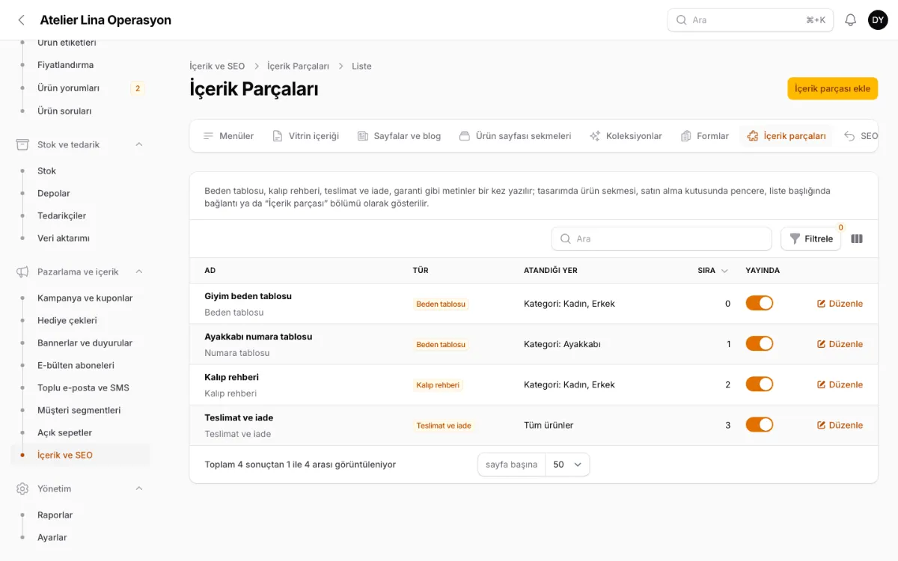Click the Formlar clipboard icon
This screenshot has height=561, width=898.
685,136
